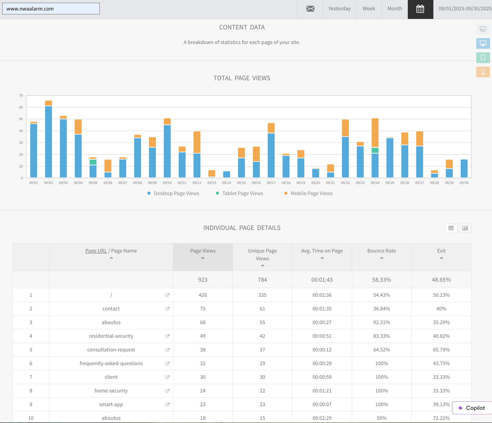Select the Yesterday date range tab
The width and height of the screenshot is (492, 423).
coord(339,9)
